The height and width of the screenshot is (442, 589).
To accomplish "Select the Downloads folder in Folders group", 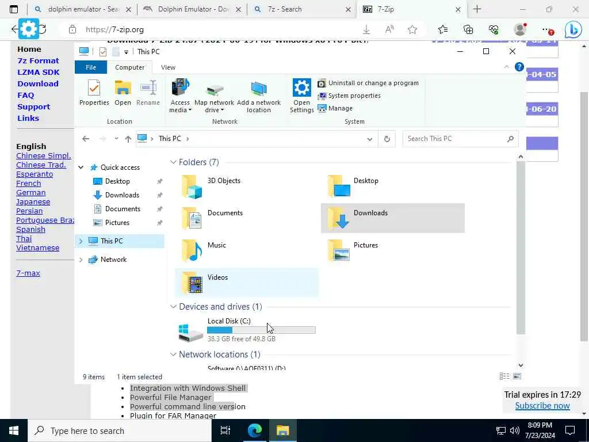I will click(x=392, y=218).
